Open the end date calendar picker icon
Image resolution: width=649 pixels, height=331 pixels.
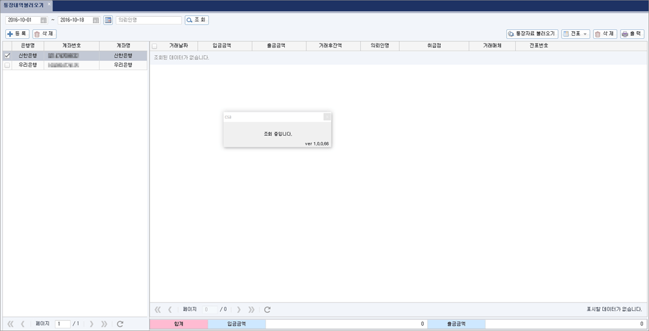coord(96,20)
